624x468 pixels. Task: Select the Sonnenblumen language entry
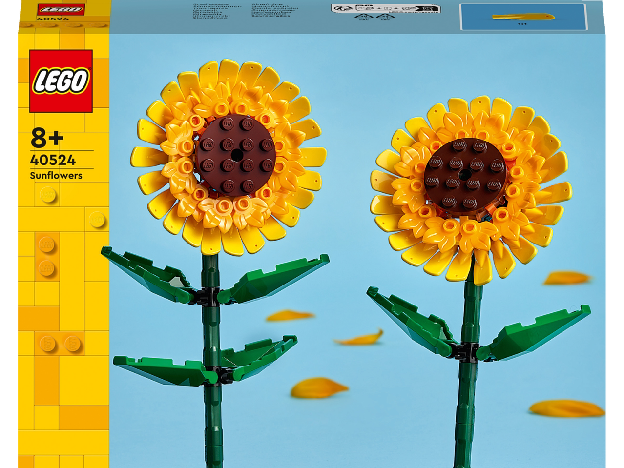point(218,6)
